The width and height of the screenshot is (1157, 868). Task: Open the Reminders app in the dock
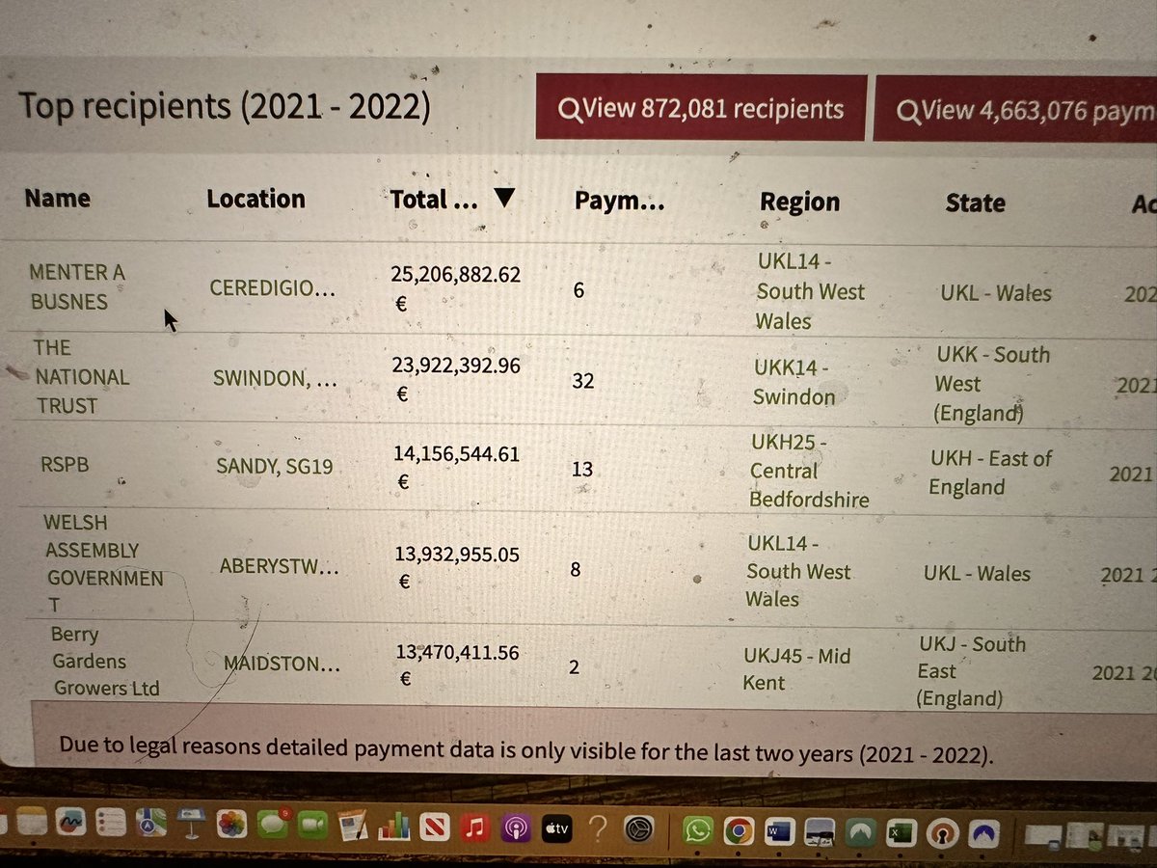pos(110,824)
